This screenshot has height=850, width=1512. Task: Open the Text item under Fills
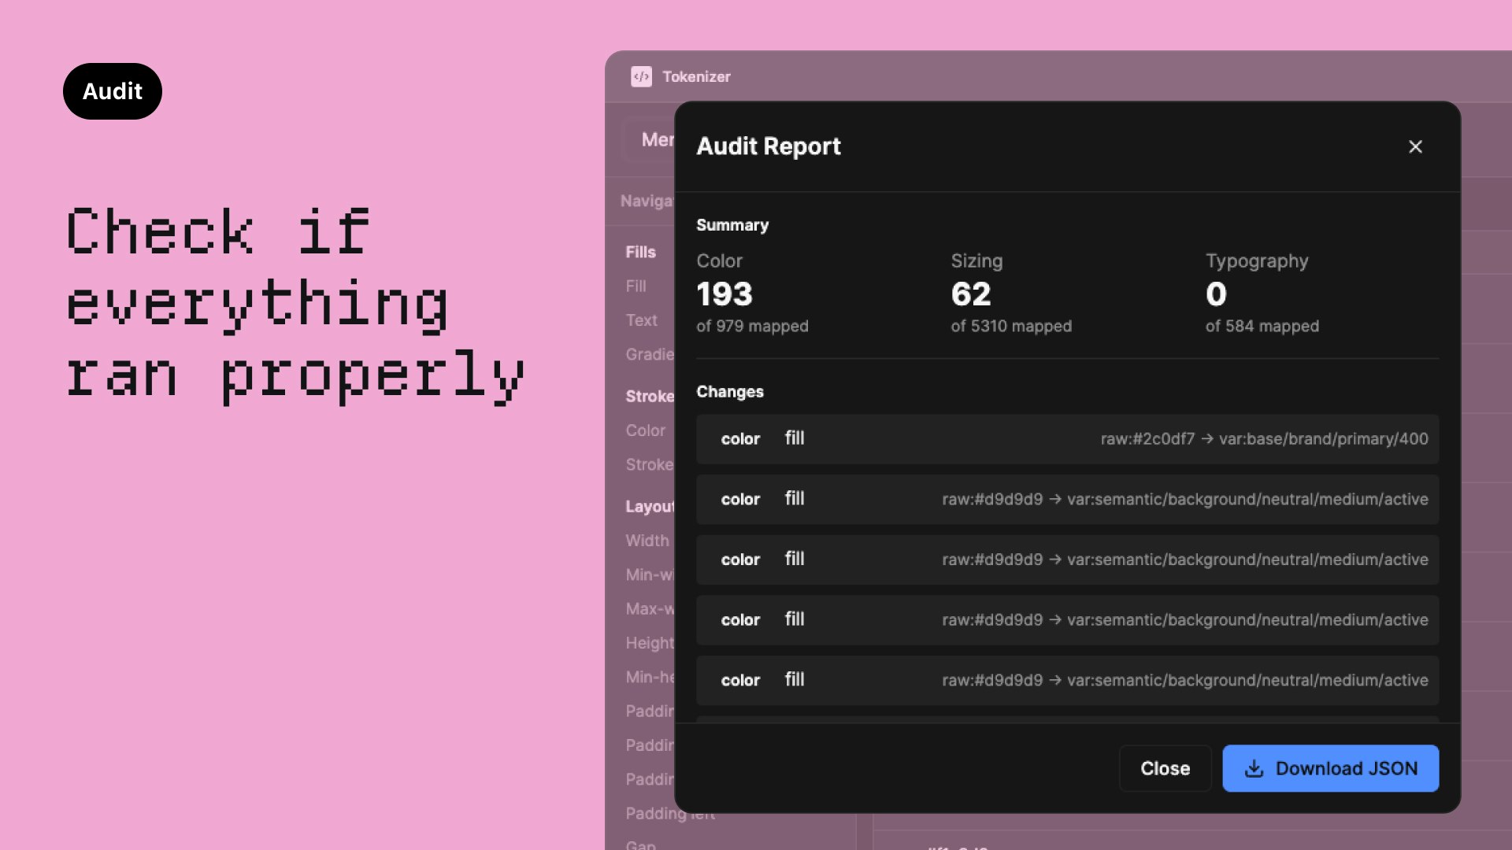[x=642, y=320]
